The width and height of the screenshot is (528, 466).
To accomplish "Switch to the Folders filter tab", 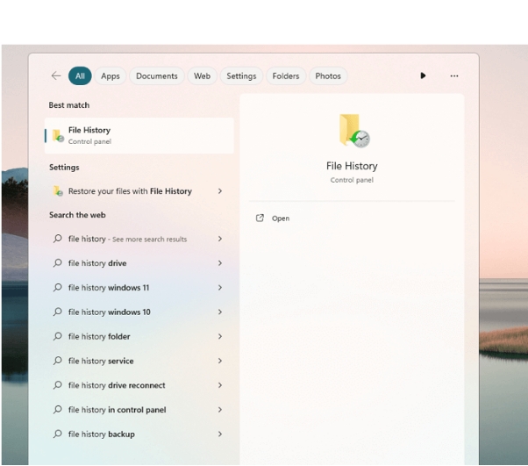I will (x=286, y=75).
